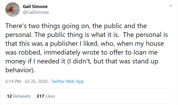Select the word Retweets in the stats row
This screenshot has height=105, width=178.
(22, 96)
